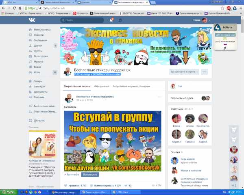
Task: Switch to the first browser tab
Action: tap(20, 2)
